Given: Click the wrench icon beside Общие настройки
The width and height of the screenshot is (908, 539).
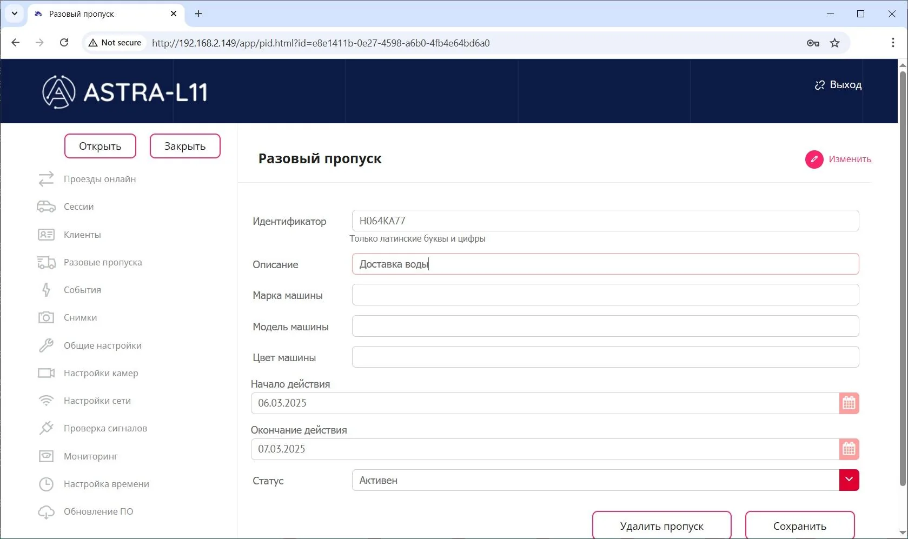Looking at the screenshot, I should (x=47, y=345).
